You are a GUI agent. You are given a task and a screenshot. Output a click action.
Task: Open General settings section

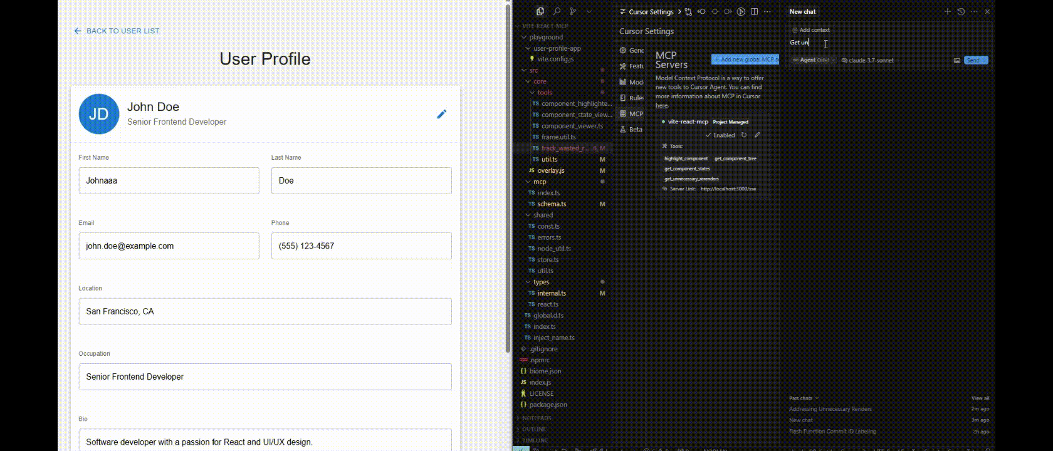(x=631, y=50)
